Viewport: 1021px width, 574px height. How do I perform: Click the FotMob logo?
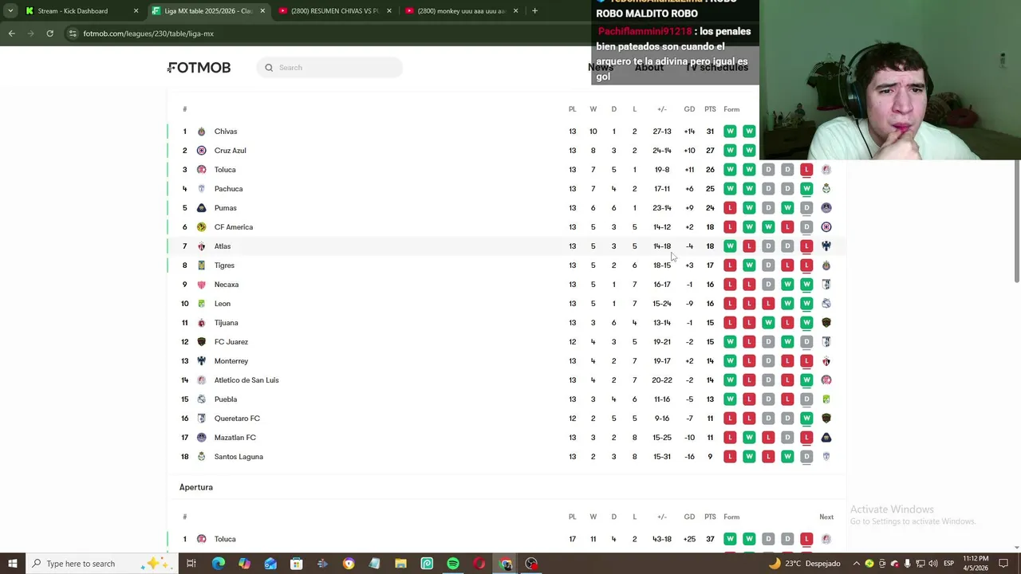point(199,68)
